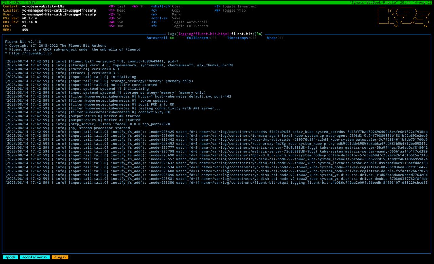Click the Toggle Timestamp hint
Viewport: 434px width, 264px height.
(235, 6)
